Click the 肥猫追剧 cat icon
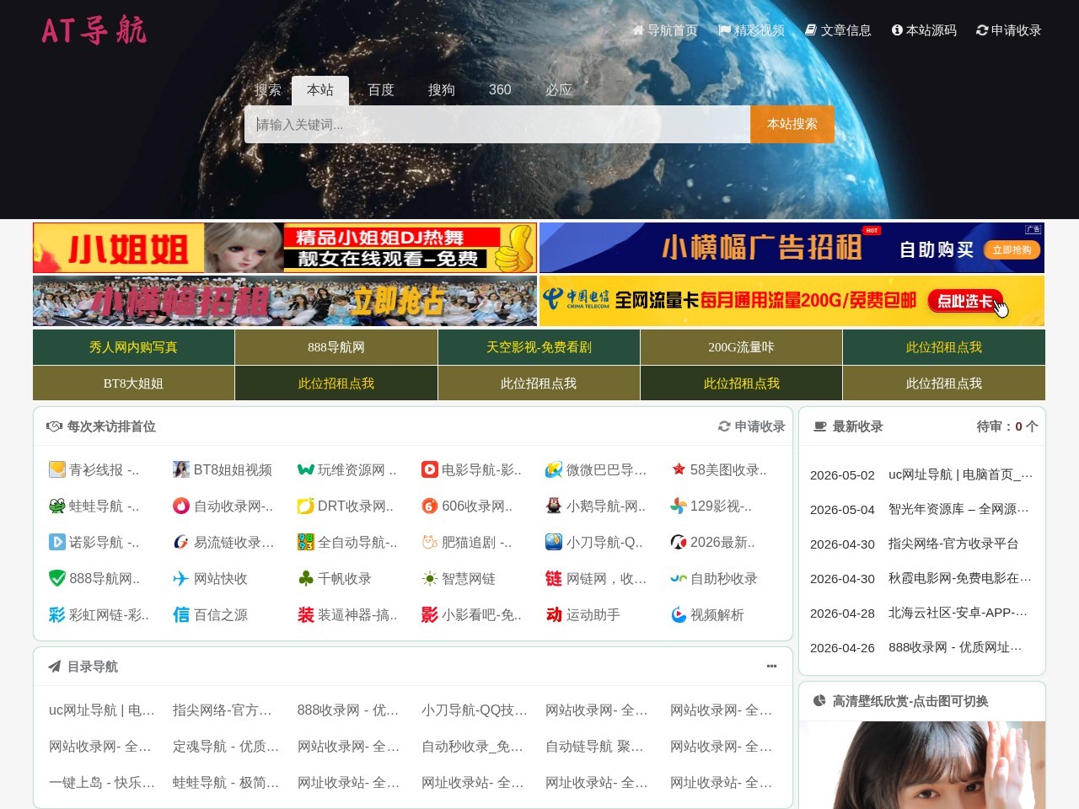This screenshot has height=809, width=1079. (430, 542)
